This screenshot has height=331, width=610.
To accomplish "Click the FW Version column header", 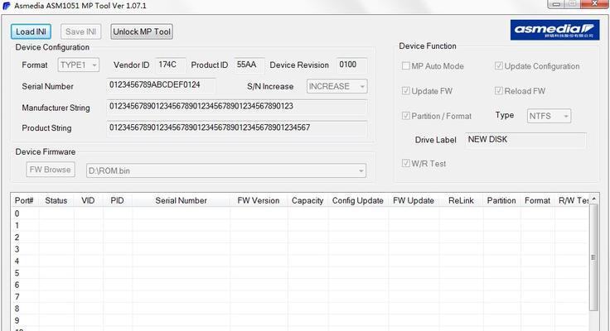I will pyautogui.click(x=259, y=200).
